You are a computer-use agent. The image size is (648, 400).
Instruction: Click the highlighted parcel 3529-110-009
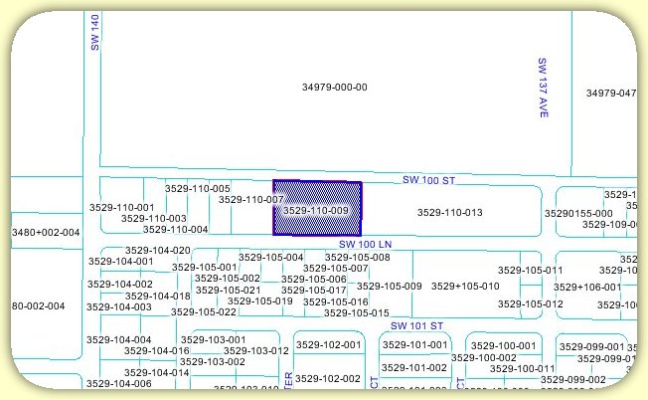tap(317, 210)
